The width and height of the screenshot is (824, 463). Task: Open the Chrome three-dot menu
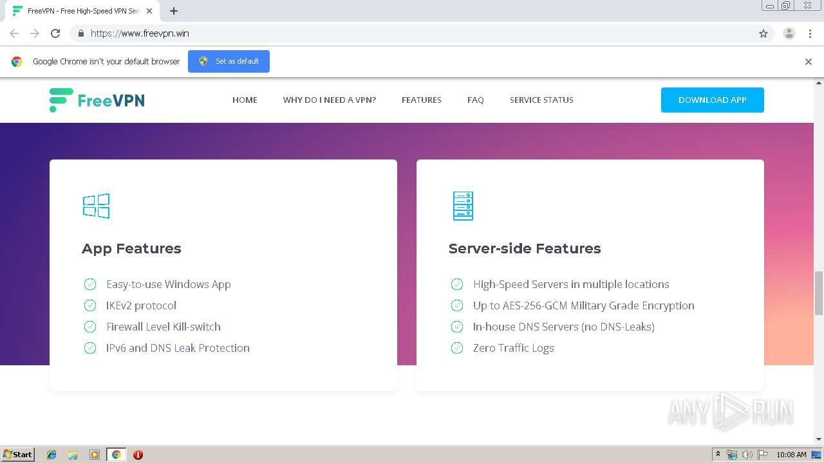(x=810, y=33)
